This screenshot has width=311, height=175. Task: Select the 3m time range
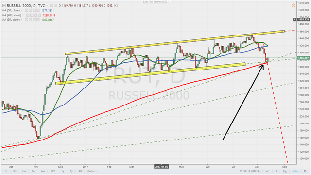coord(34,171)
